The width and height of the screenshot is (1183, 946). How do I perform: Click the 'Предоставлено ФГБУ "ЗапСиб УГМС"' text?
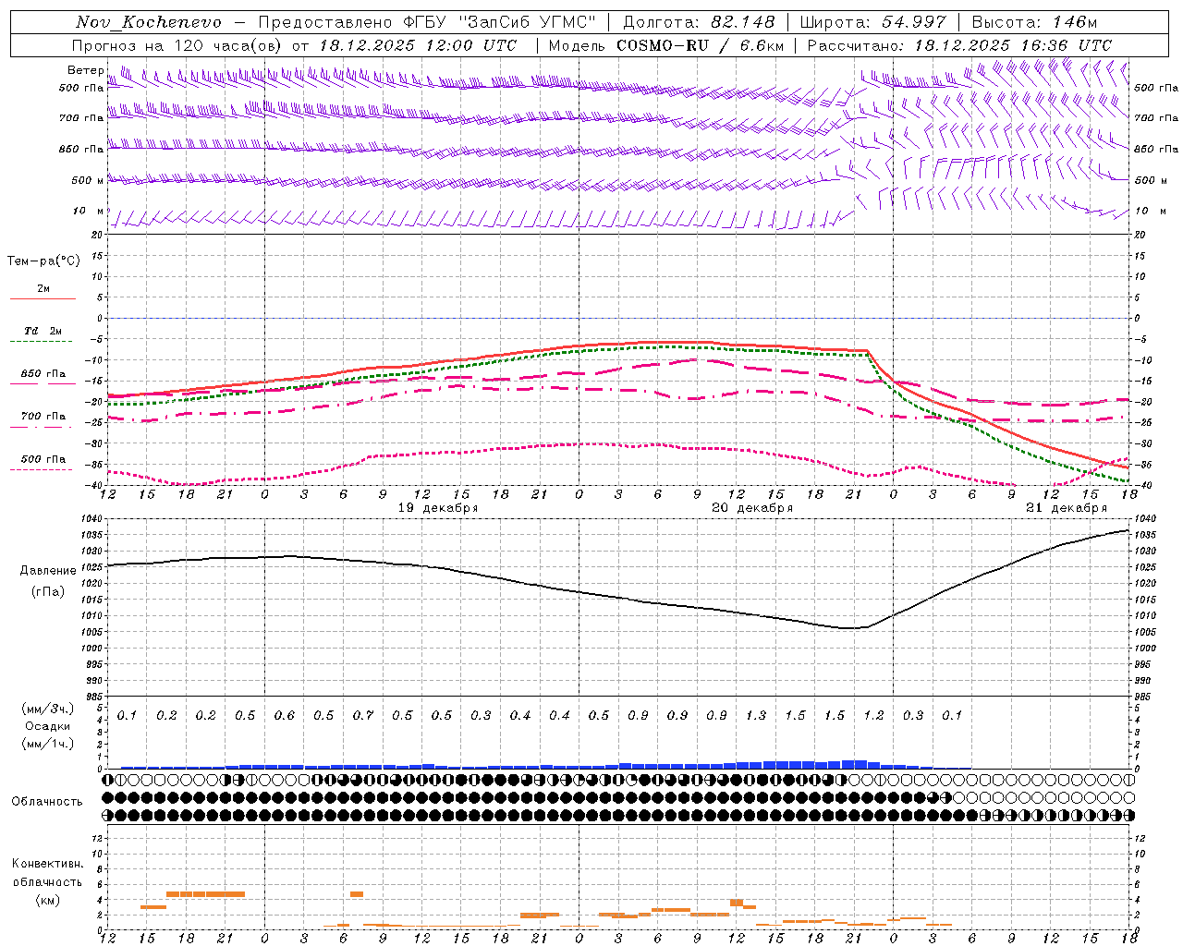[427, 22]
